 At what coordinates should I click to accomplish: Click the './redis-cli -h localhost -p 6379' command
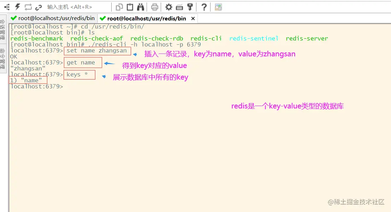(x=144, y=44)
